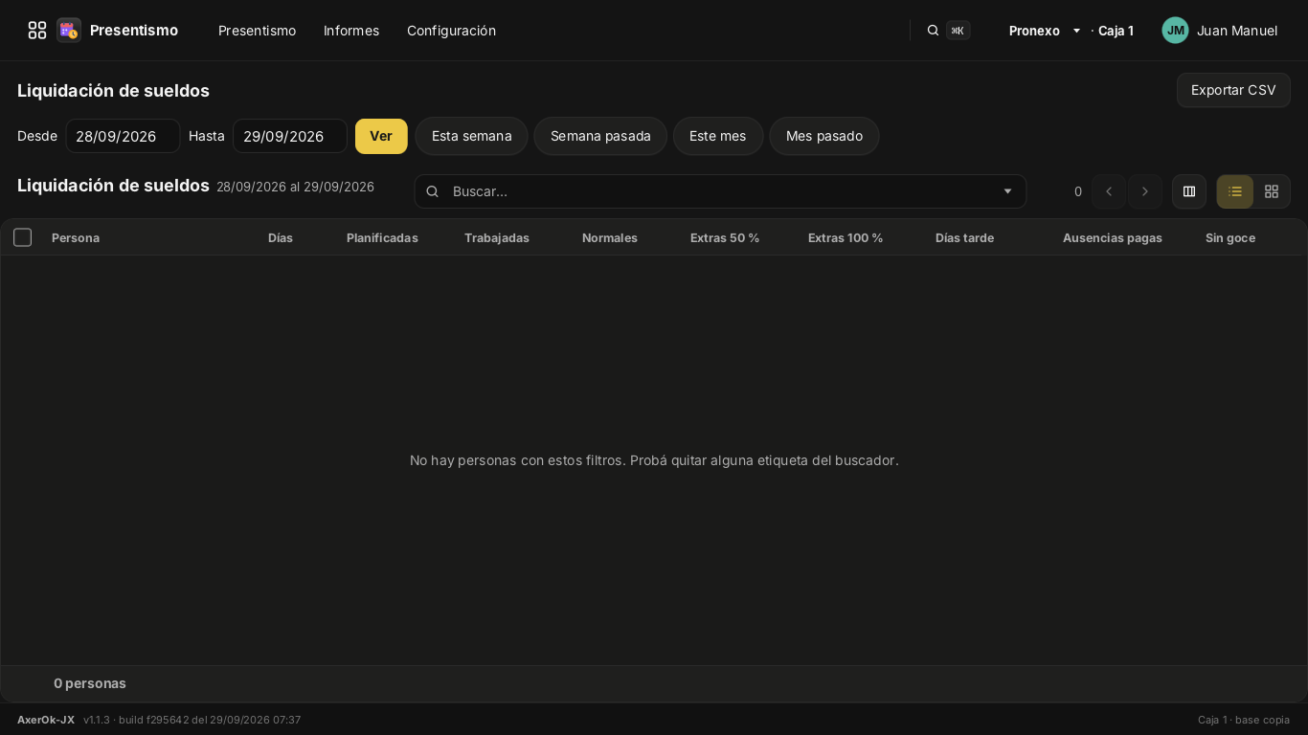Click the JM user avatar
Viewport: 1308px width, 735px height.
coord(1175,31)
